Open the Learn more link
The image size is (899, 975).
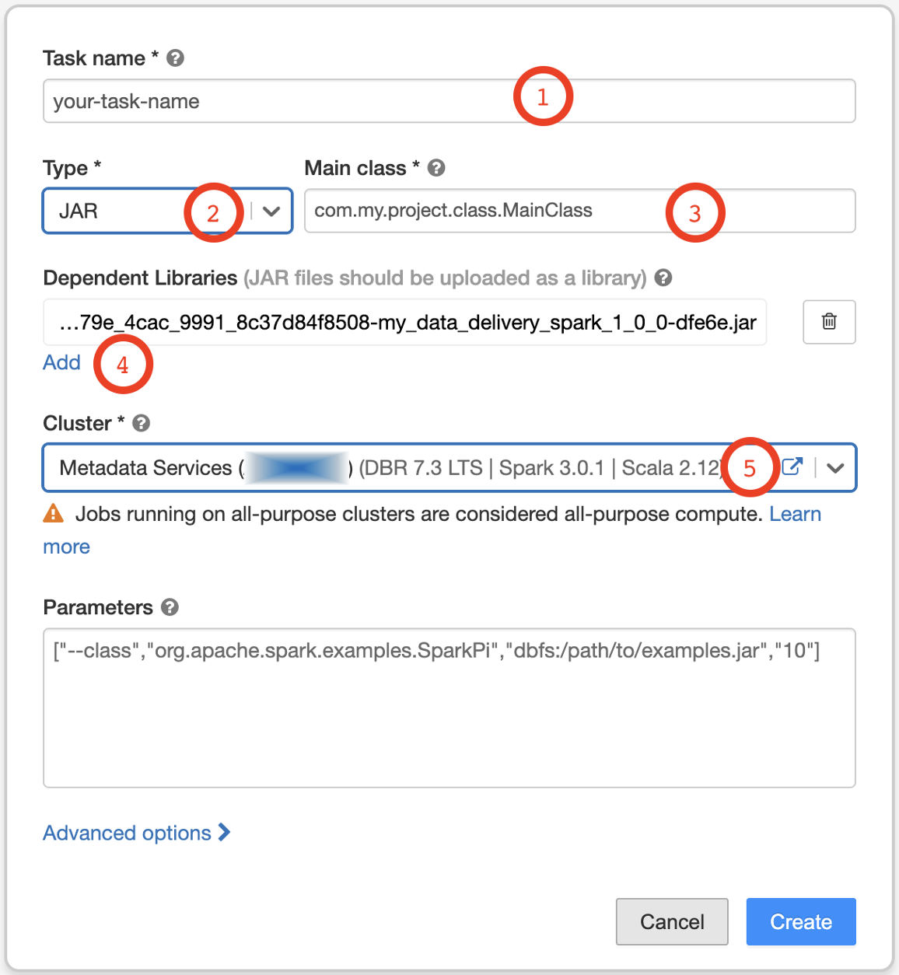[x=795, y=513]
